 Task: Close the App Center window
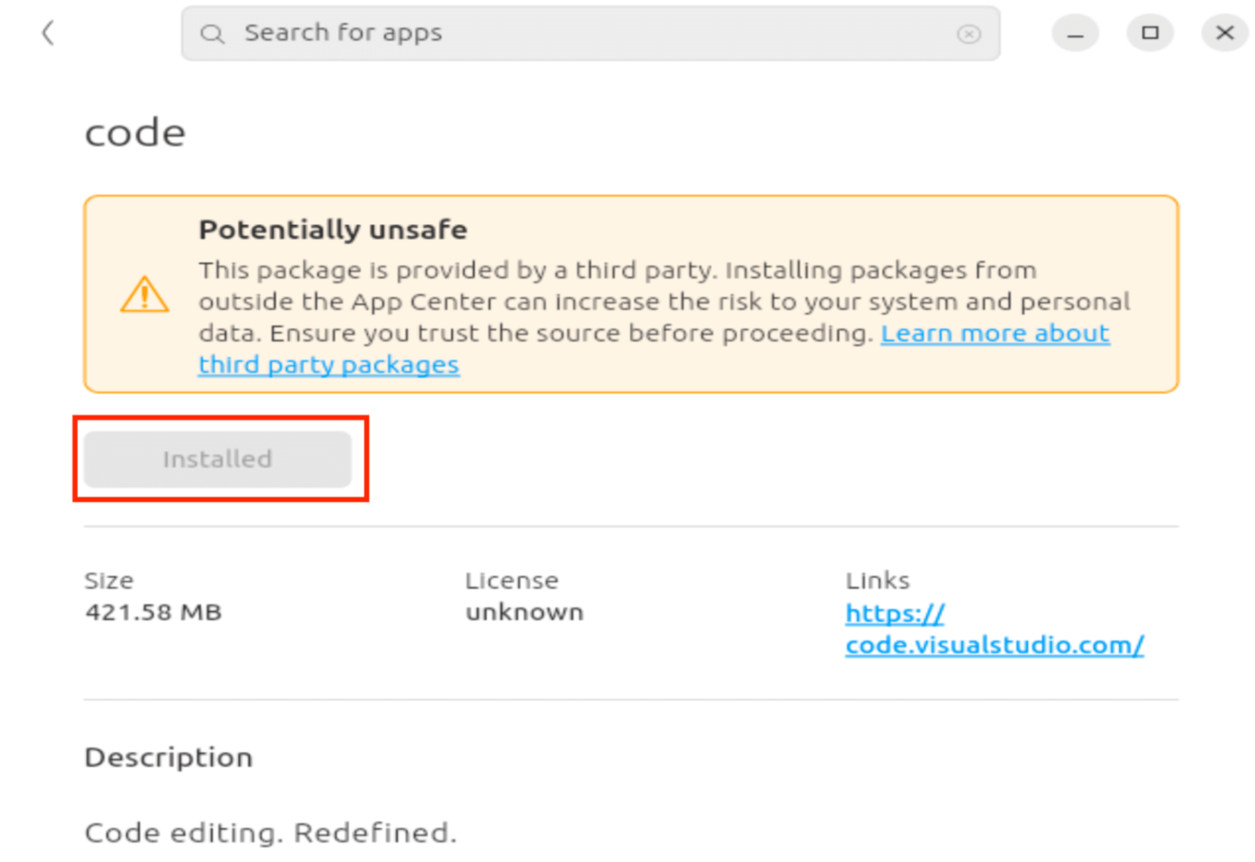click(x=1225, y=33)
